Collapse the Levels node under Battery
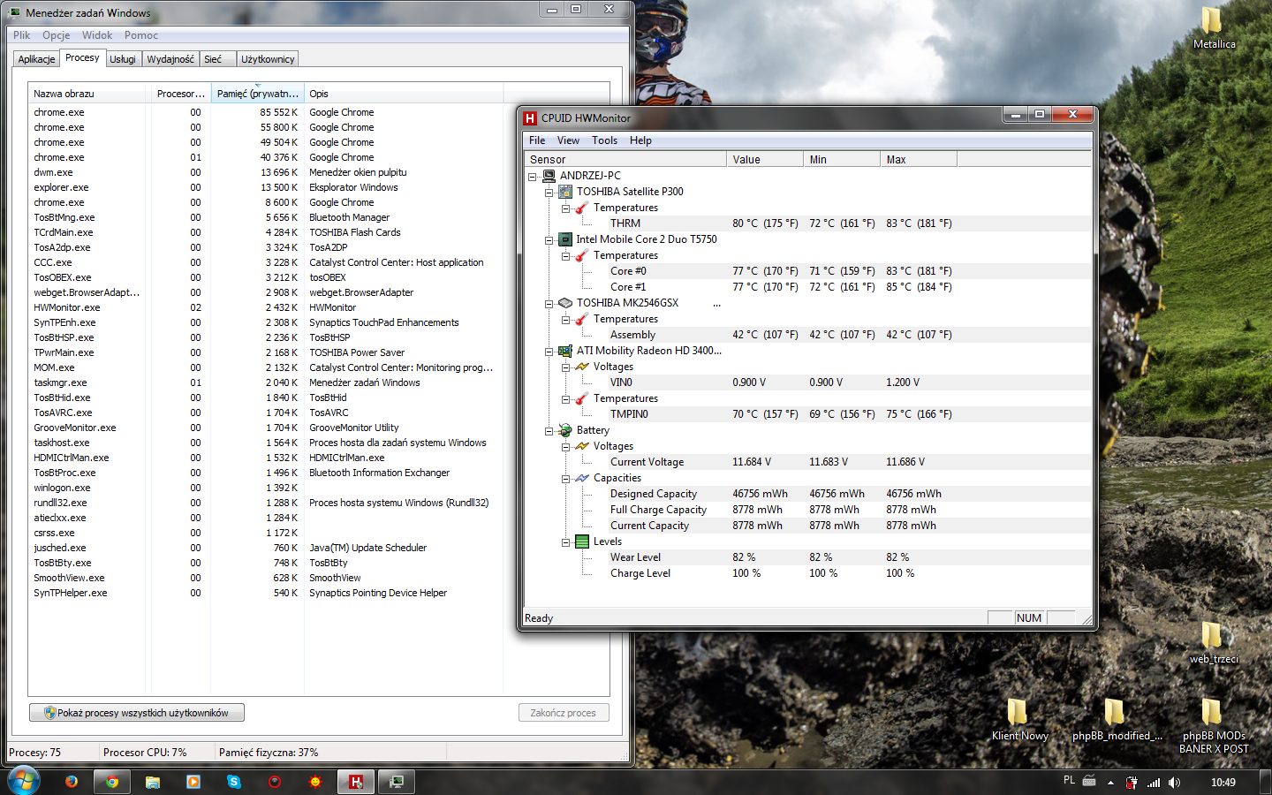 [565, 542]
